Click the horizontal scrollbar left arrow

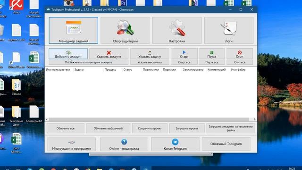(x=47, y=119)
